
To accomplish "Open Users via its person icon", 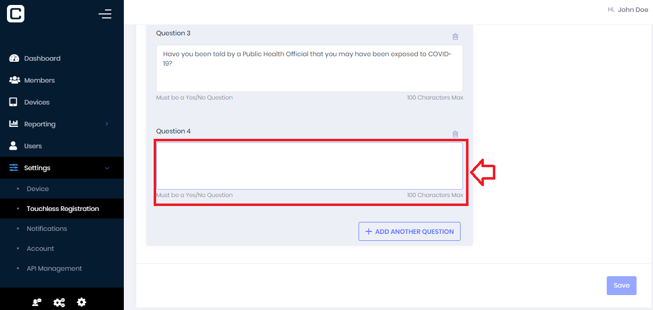I will (13, 146).
